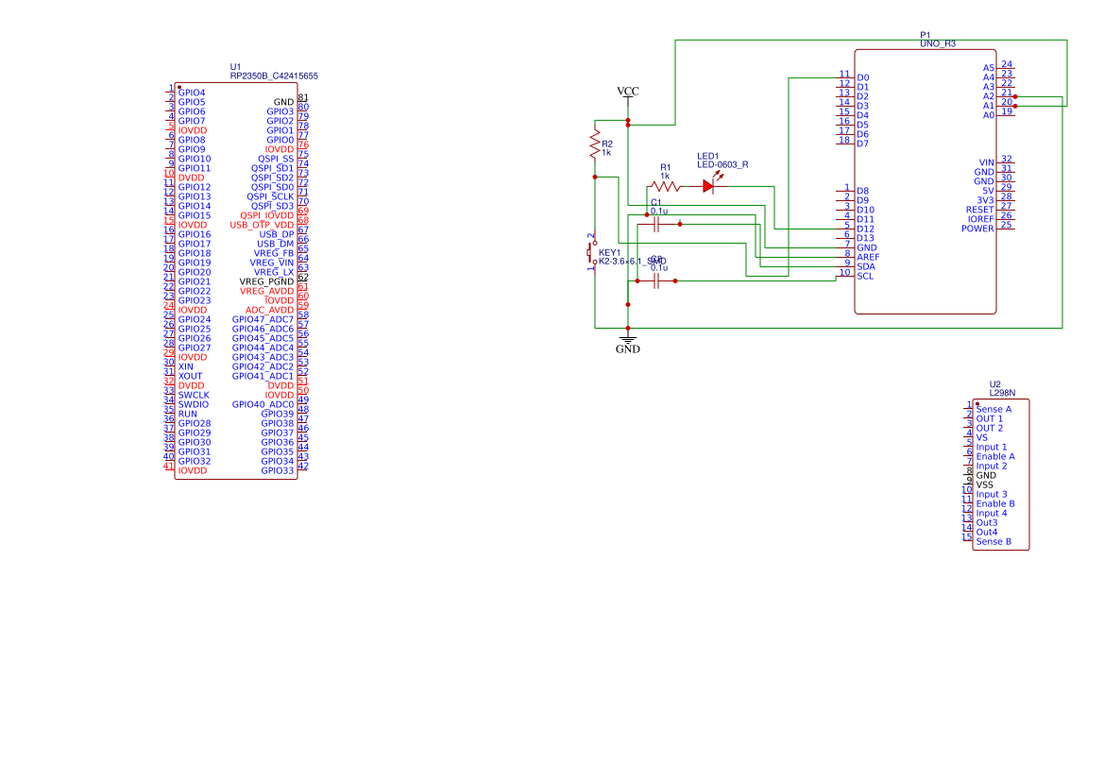This screenshot has height=782, width=1104.
Task: Click the LED-0603_R value label
Action: coord(722,164)
